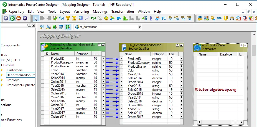Expand mapping list dropdown arrow
This screenshot has height=127, width=257.
coord(139,27)
